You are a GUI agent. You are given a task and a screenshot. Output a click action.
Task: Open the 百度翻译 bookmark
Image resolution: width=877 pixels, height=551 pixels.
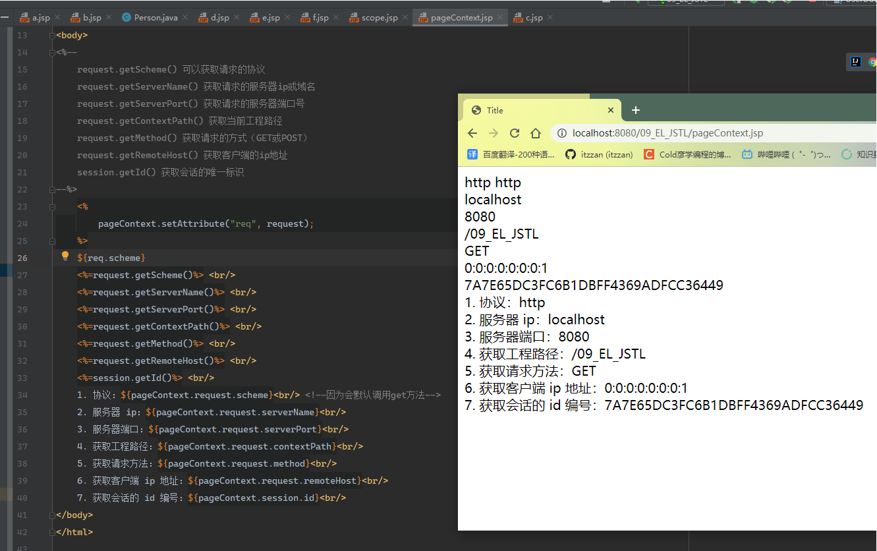pos(511,155)
